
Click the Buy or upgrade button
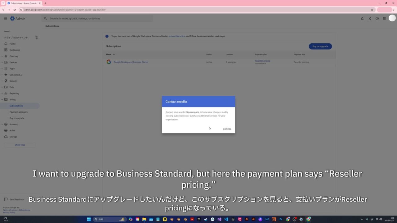coord(320,46)
